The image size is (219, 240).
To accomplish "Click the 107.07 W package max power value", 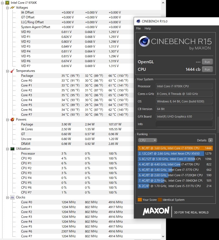I will (115, 124).
